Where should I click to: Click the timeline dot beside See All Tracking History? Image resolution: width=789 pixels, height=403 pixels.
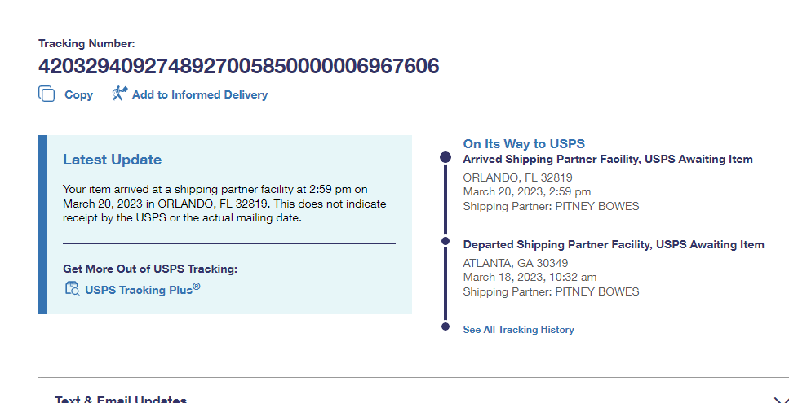pyautogui.click(x=445, y=327)
